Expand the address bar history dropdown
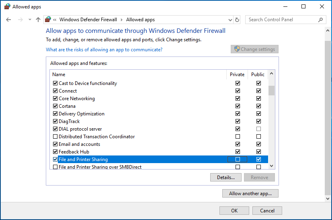 (230, 20)
